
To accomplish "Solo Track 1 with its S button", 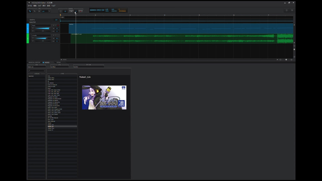I will point(55,25).
